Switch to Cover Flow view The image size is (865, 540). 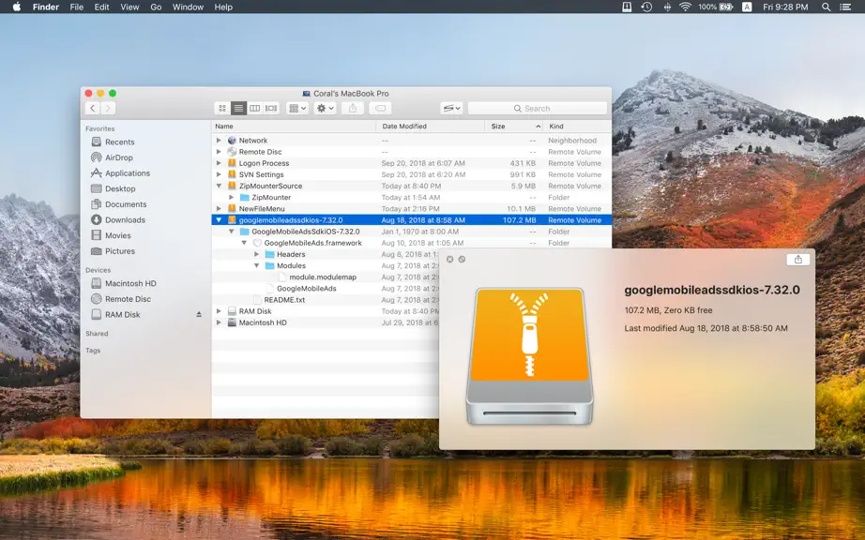(271, 109)
